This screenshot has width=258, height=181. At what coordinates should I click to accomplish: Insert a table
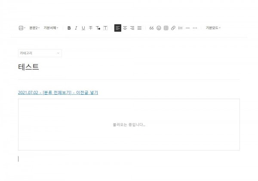tap(166, 28)
